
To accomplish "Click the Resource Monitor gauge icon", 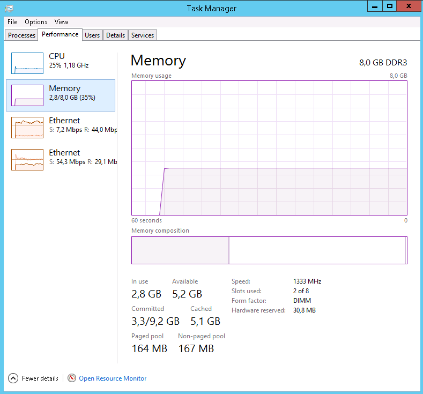I will pyautogui.click(x=72, y=378).
